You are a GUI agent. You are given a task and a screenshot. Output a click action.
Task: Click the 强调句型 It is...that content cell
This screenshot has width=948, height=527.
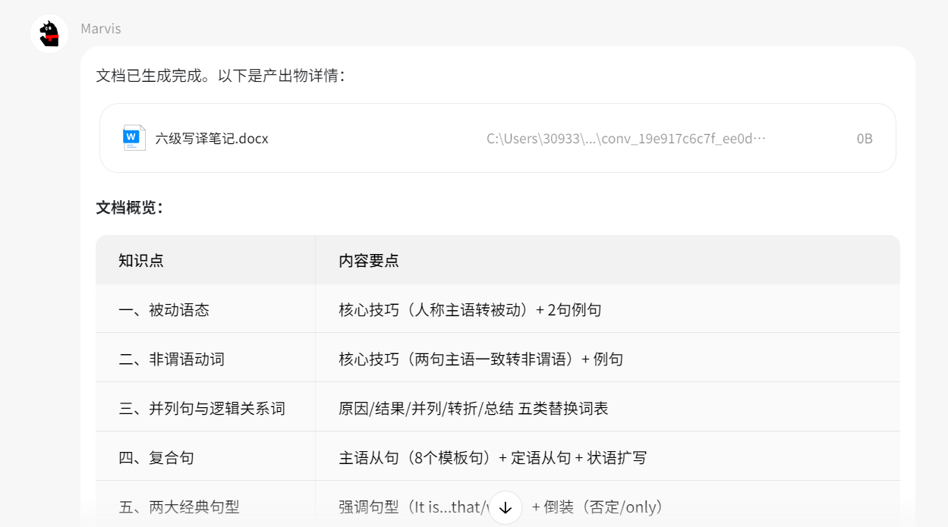point(608,505)
